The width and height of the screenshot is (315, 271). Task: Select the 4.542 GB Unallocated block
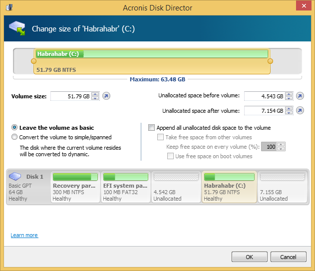pos(176,187)
